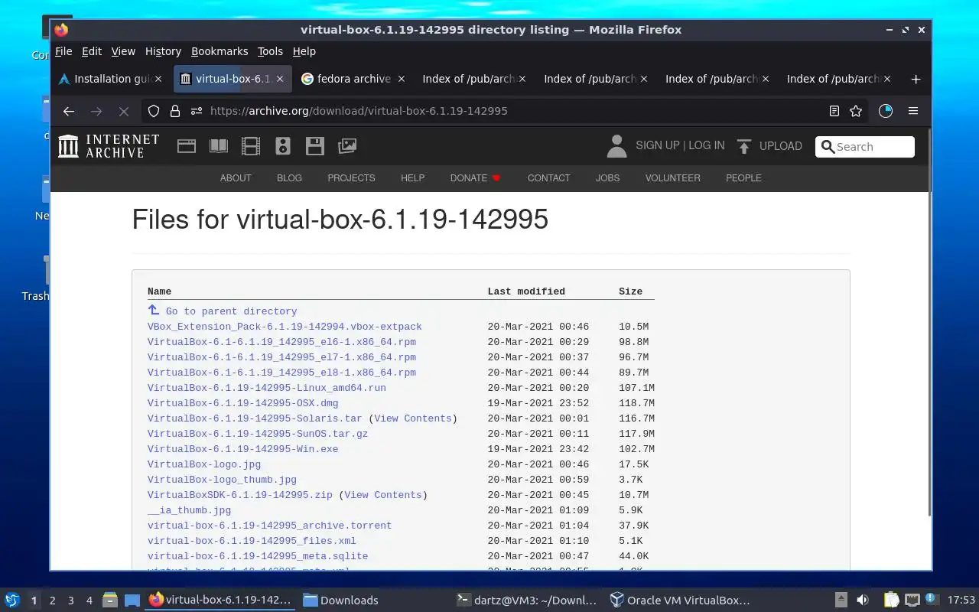
Task: Open the File menu
Action: tap(63, 51)
